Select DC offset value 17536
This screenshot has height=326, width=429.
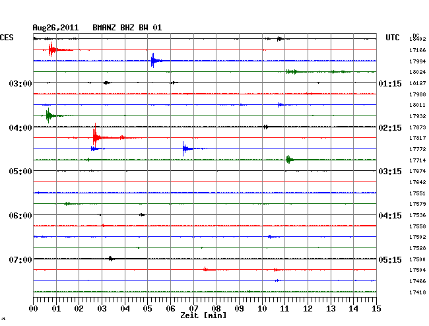418,215
